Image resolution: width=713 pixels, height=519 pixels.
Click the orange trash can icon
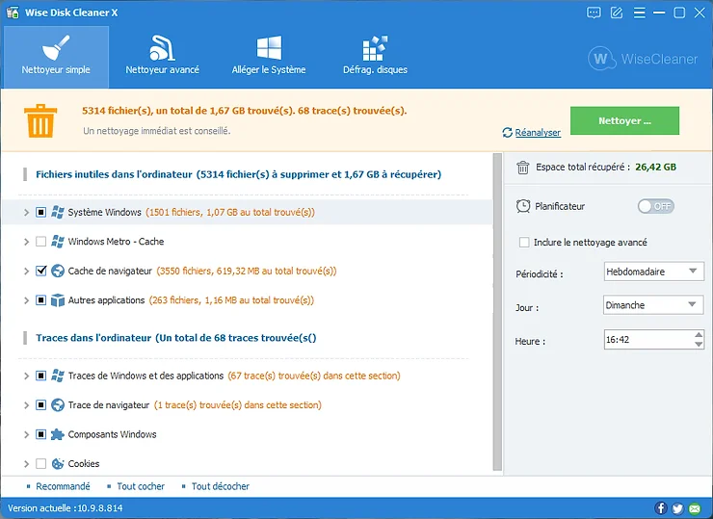coord(40,121)
